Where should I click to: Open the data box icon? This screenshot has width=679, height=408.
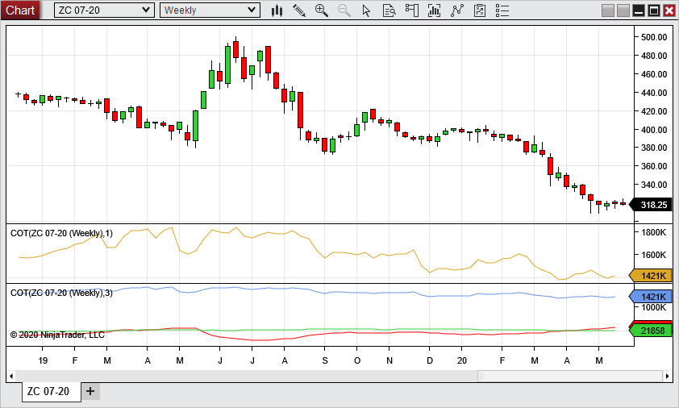click(x=389, y=10)
